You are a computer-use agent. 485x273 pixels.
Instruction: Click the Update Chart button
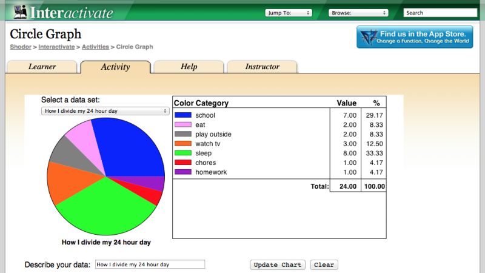point(278,265)
